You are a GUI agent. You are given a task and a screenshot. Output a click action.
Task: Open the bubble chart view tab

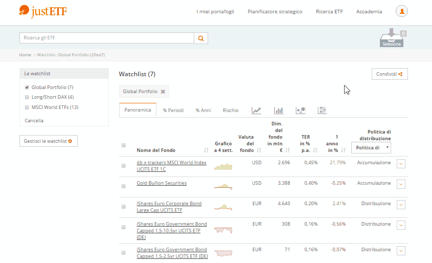(301, 110)
